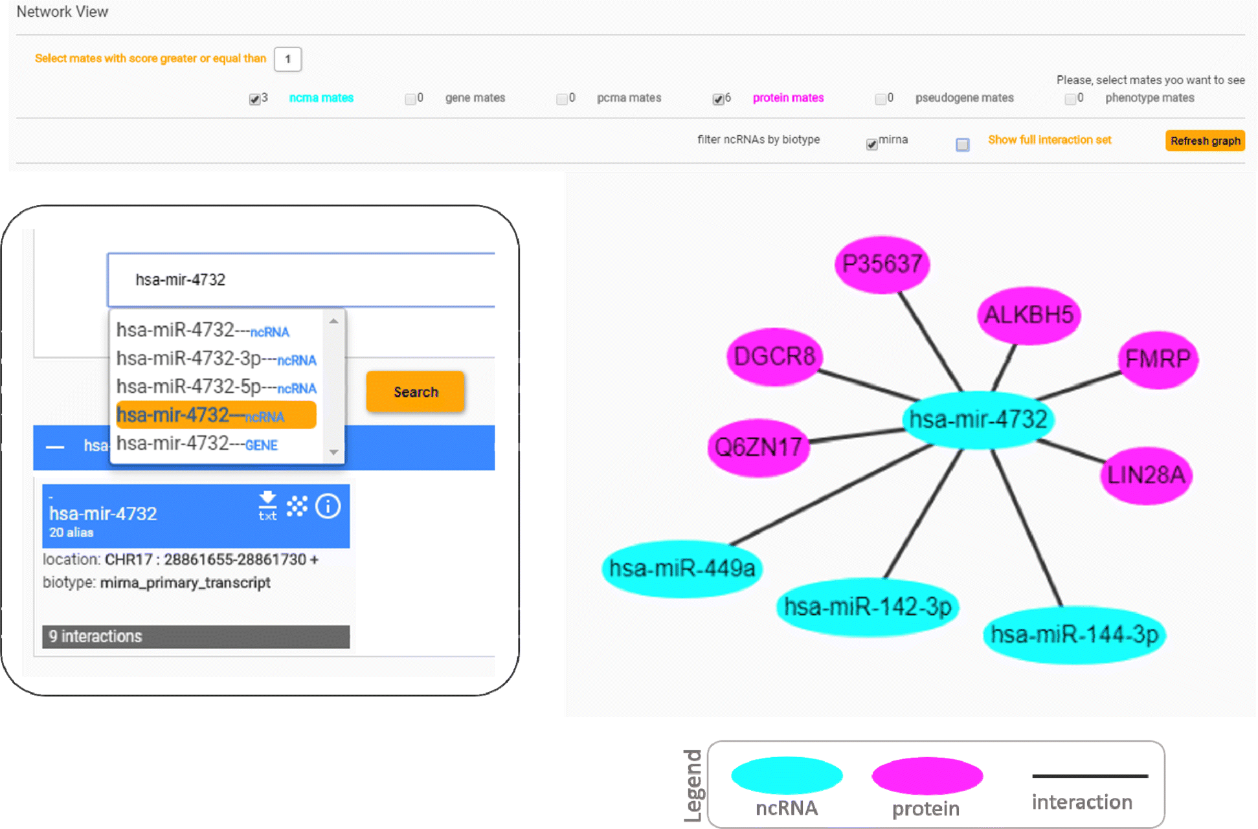Click biotype mirna_primary_transcript text
Screen dimensions: 1258x829
coord(157,582)
